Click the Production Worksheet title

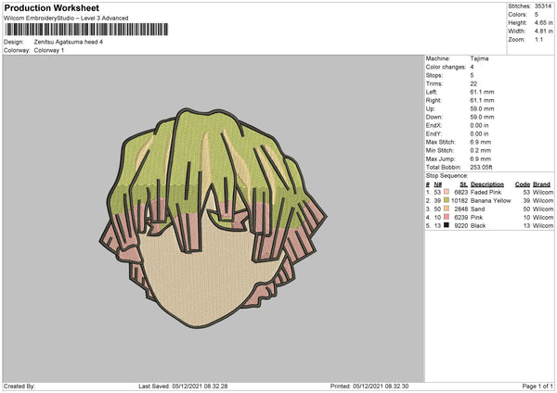tap(51, 7)
